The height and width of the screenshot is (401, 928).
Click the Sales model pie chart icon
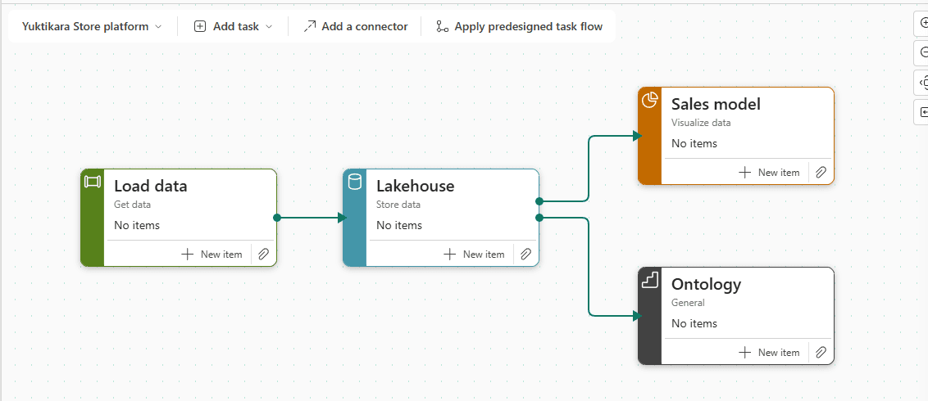pos(650,100)
